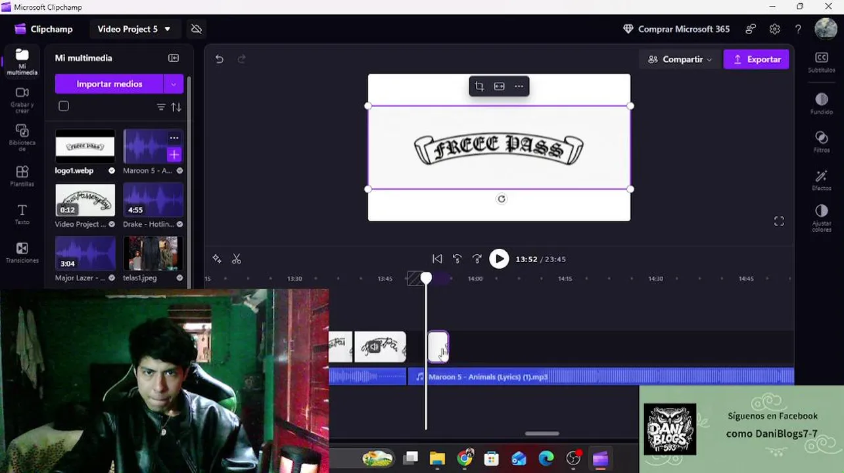
Task: Skip back to the beginning
Action: (437, 259)
